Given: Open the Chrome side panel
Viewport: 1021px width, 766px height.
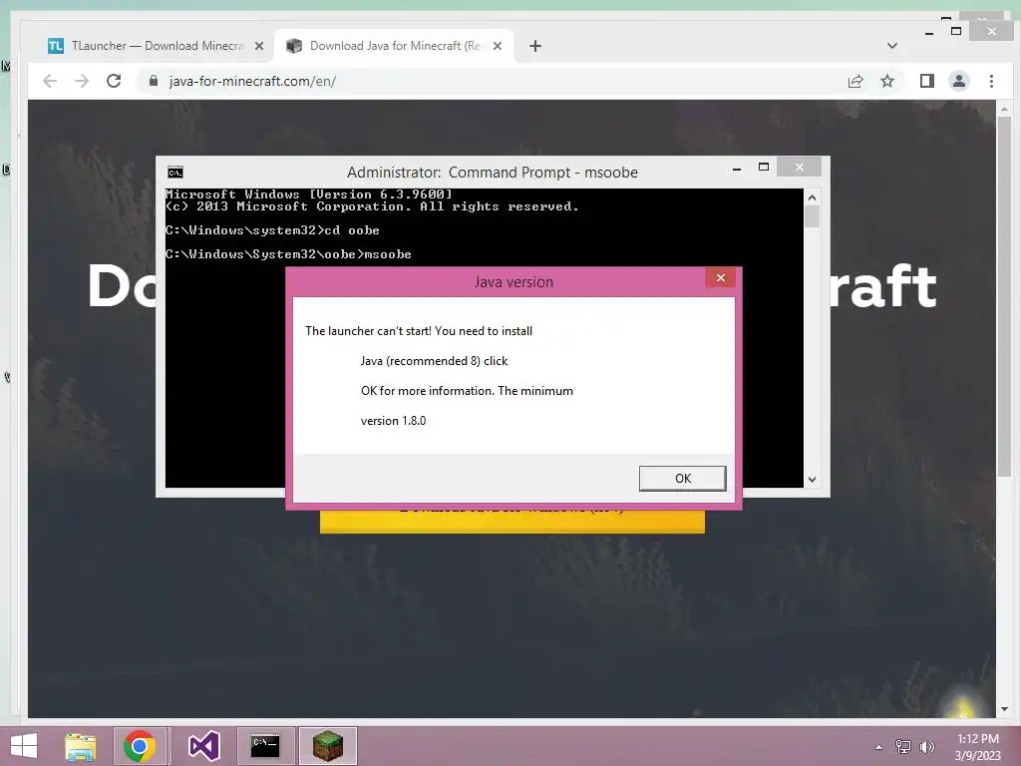Looking at the screenshot, I should coord(927,81).
